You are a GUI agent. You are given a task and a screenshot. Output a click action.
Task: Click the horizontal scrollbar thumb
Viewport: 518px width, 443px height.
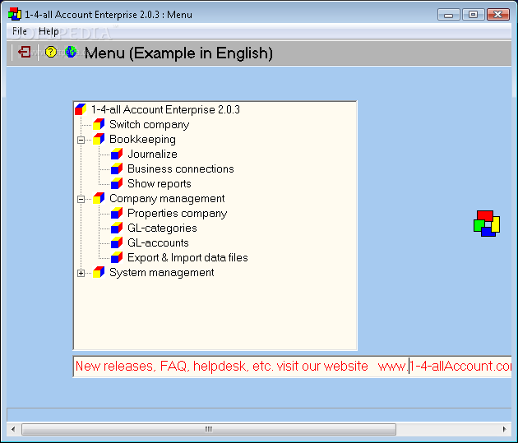pos(209,429)
